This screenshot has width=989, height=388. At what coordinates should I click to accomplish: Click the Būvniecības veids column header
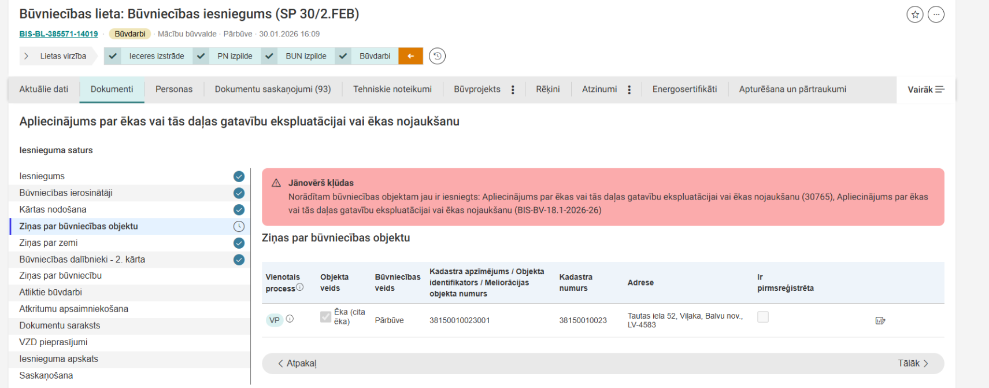pos(398,283)
